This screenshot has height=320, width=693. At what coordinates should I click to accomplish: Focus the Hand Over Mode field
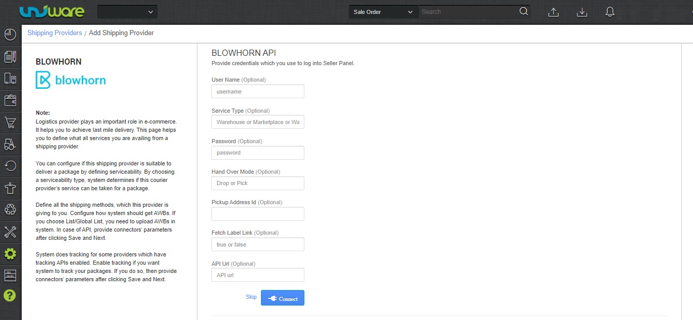click(x=258, y=183)
